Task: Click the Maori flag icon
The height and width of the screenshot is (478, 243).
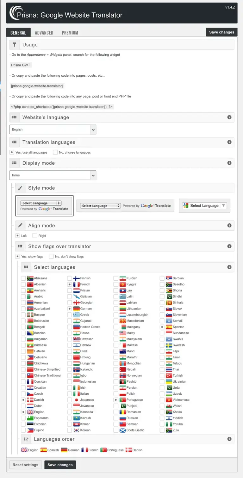Action: pyautogui.click(x=123, y=351)
